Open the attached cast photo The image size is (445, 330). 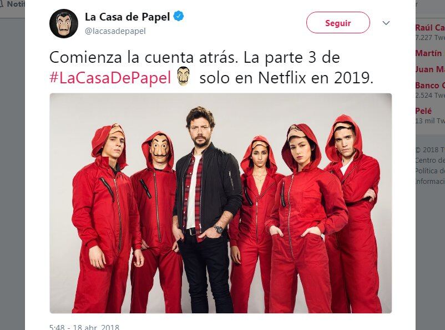tap(220, 203)
